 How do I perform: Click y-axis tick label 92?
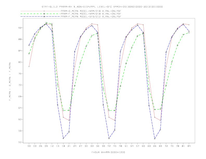20,28
